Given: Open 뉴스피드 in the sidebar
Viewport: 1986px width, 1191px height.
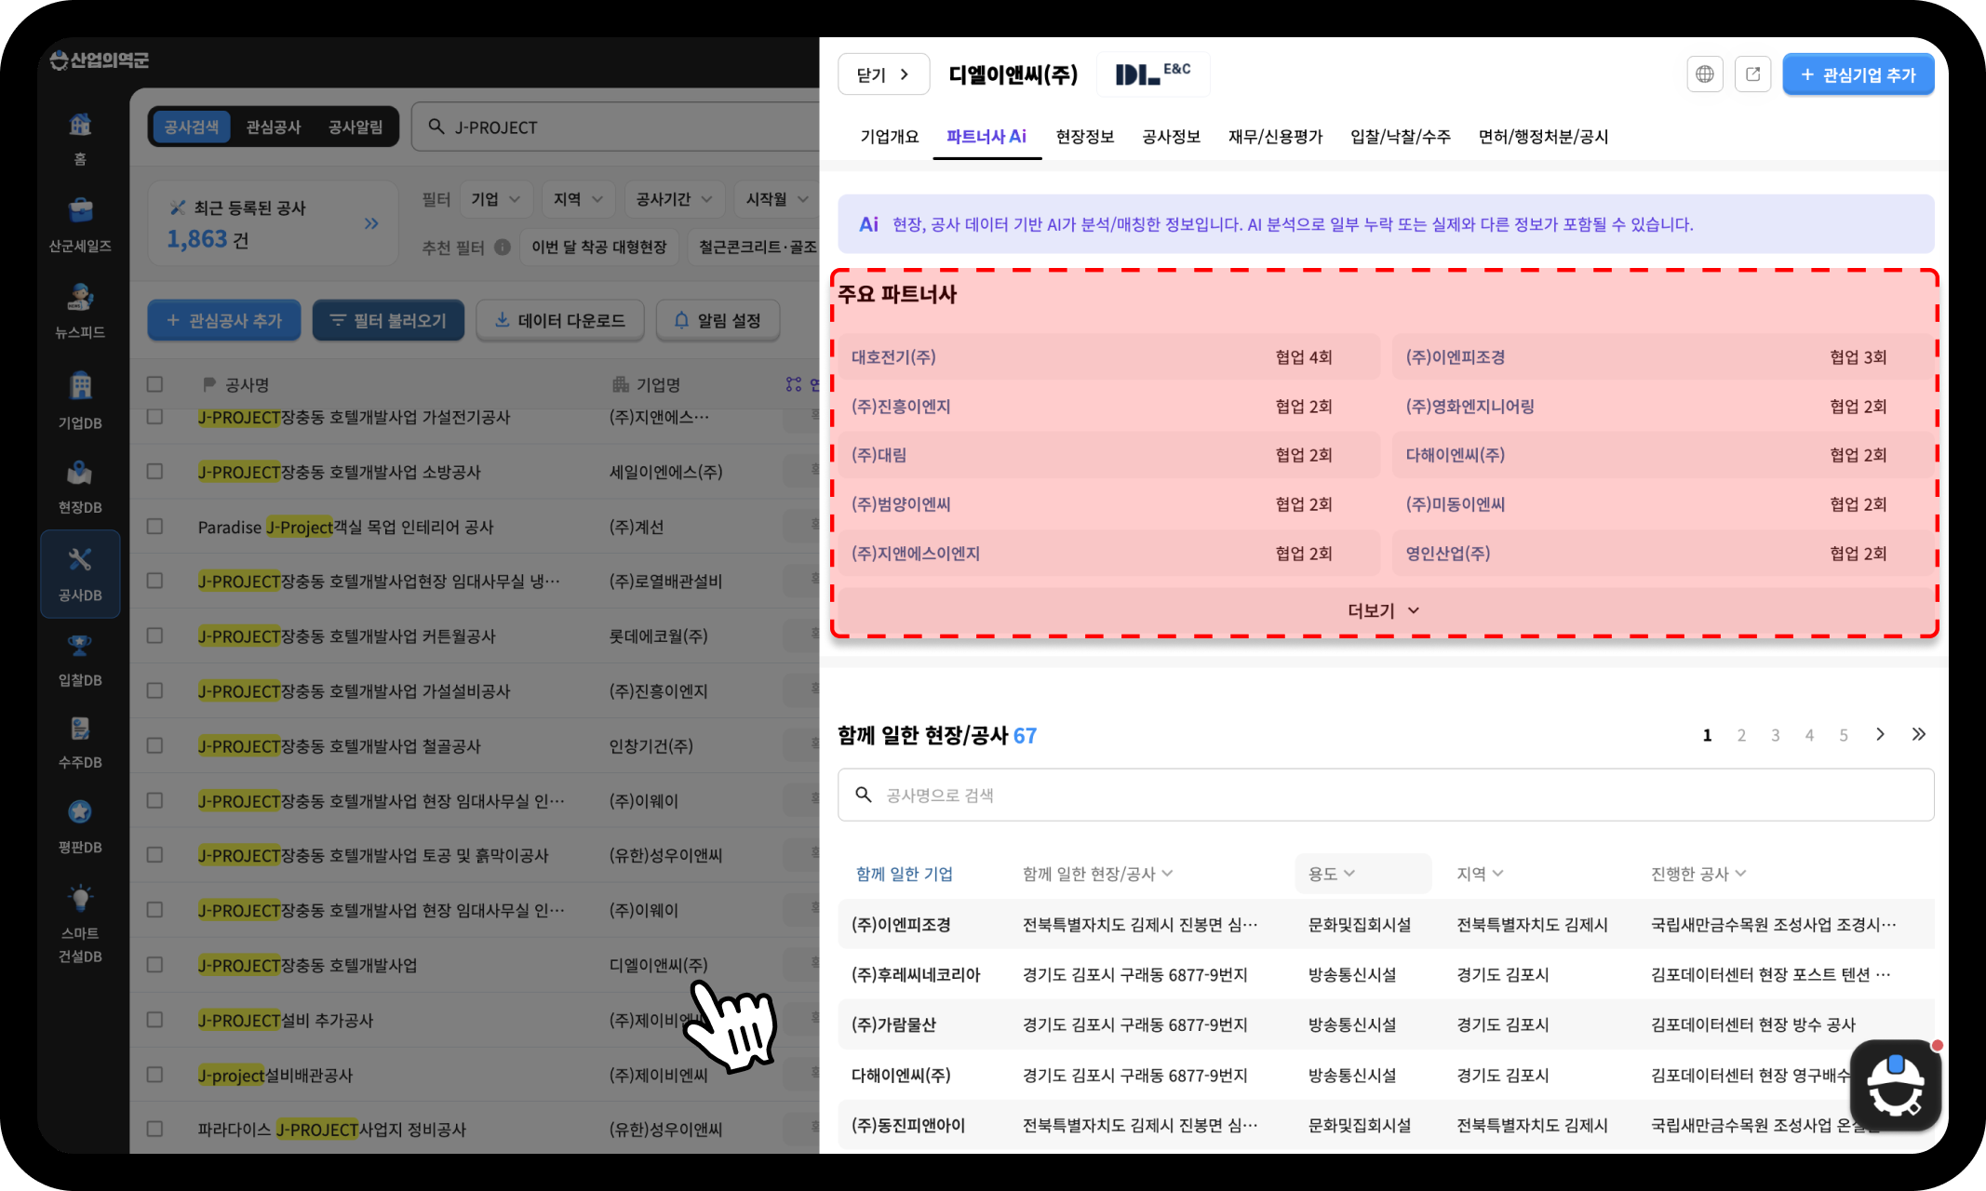Looking at the screenshot, I should coord(80,311).
